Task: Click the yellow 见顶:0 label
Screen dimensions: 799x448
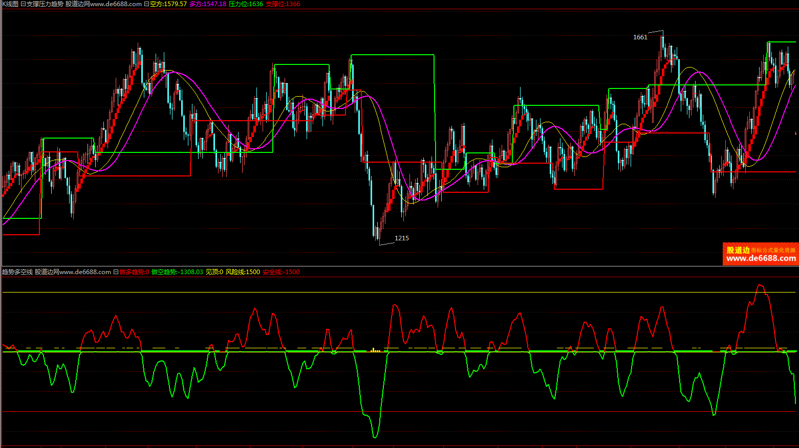Action: click(214, 272)
